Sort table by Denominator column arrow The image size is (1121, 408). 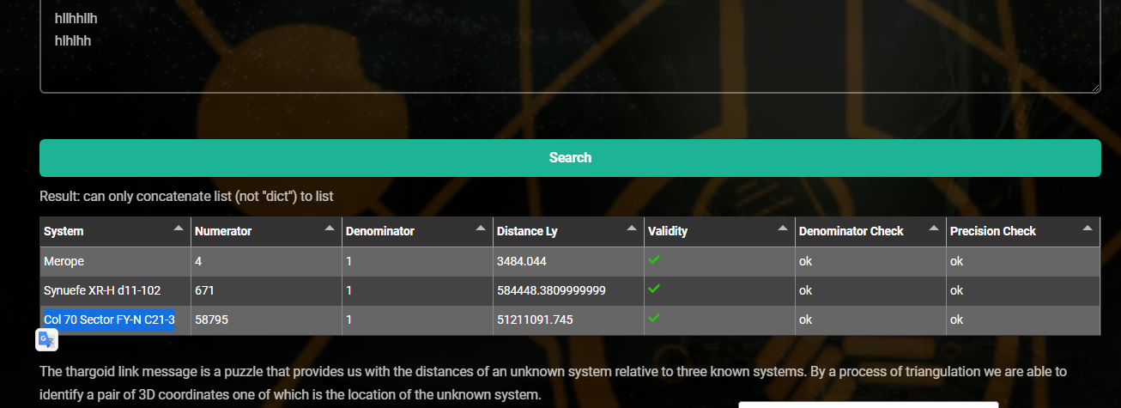pyautogui.click(x=481, y=228)
